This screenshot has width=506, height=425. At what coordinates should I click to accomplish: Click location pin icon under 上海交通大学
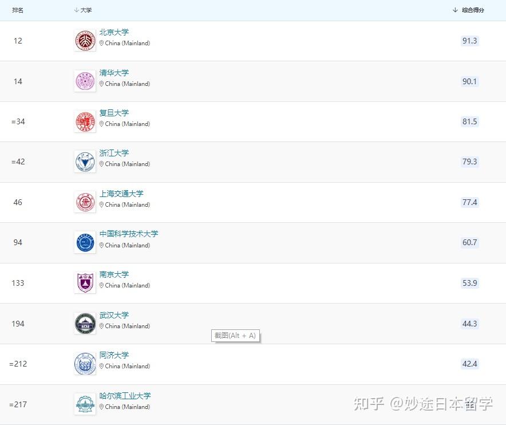101,204
